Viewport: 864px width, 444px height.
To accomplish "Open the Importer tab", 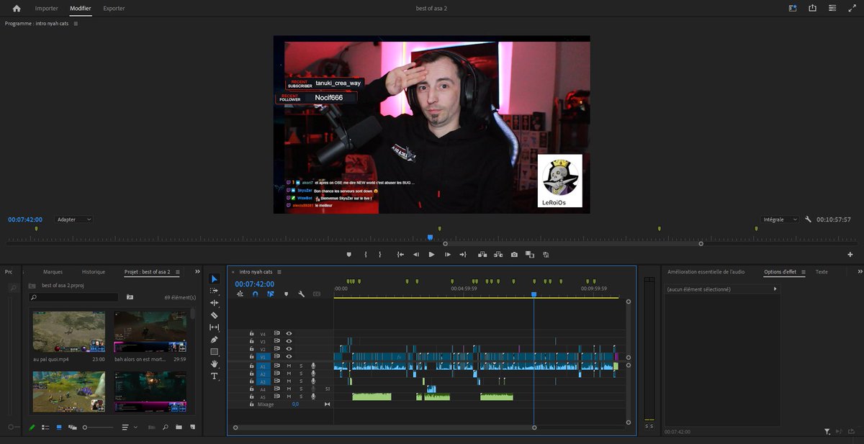I will pos(47,9).
